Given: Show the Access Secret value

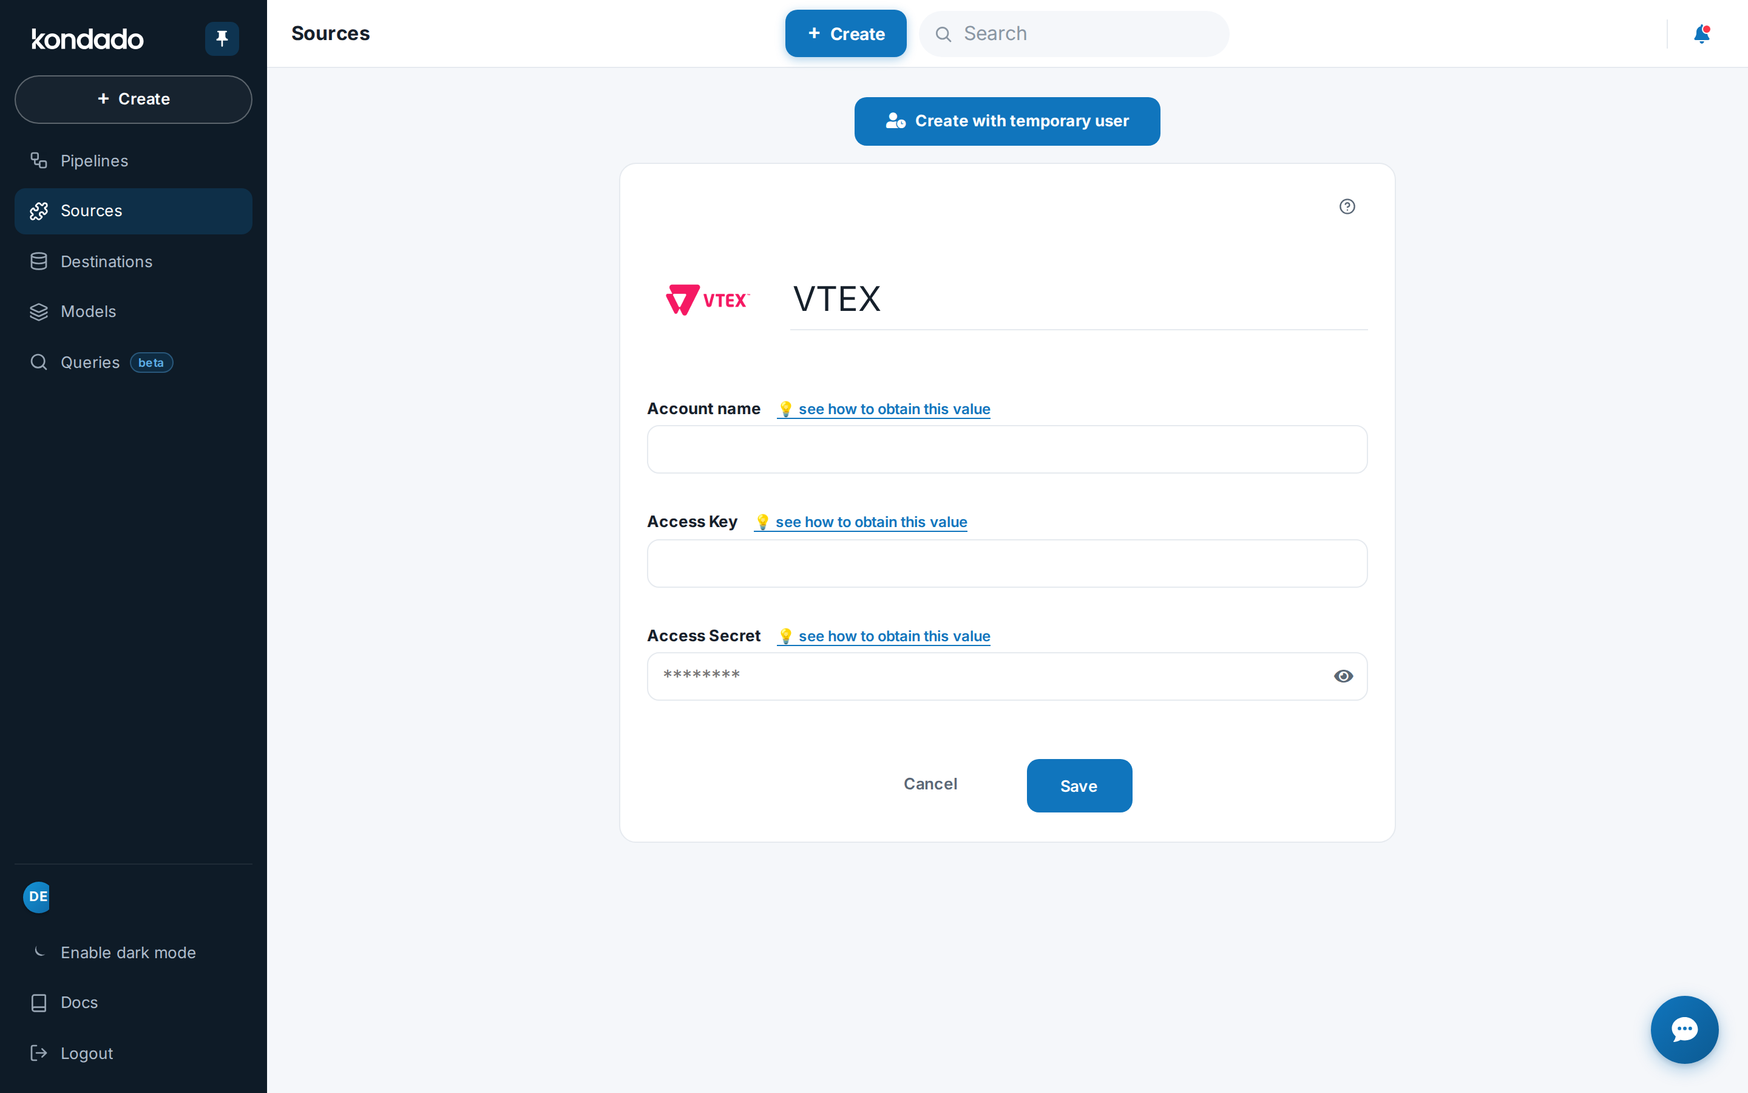Looking at the screenshot, I should (1344, 676).
